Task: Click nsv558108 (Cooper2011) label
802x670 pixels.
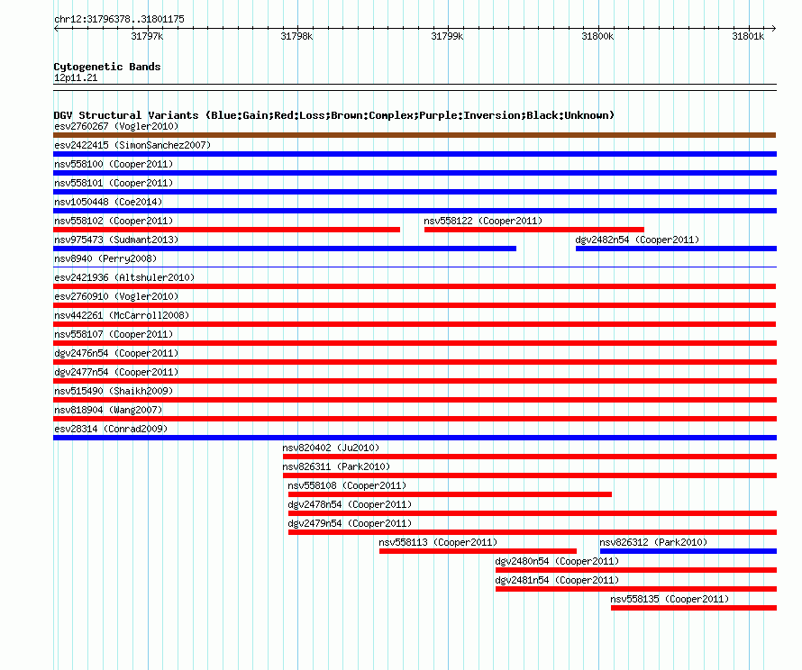Action: coord(347,485)
